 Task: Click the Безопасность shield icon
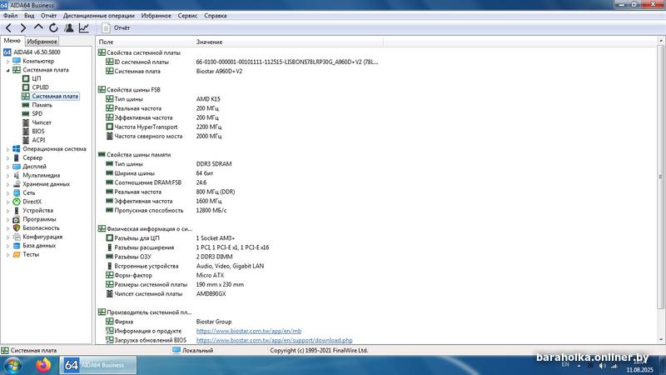click(x=16, y=228)
